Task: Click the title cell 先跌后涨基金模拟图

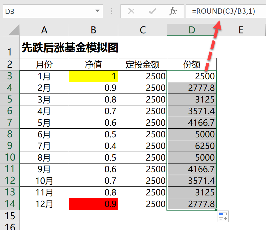Action: coord(70,48)
